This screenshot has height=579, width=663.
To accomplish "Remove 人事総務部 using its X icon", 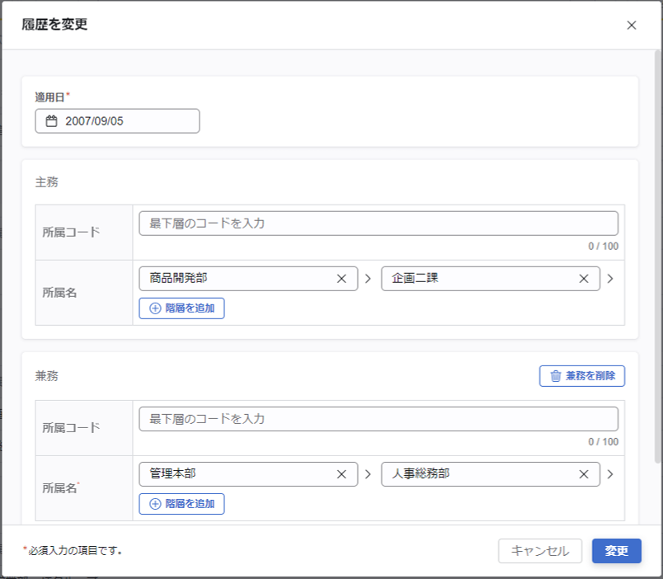I will pyautogui.click(x=584, y=474).
